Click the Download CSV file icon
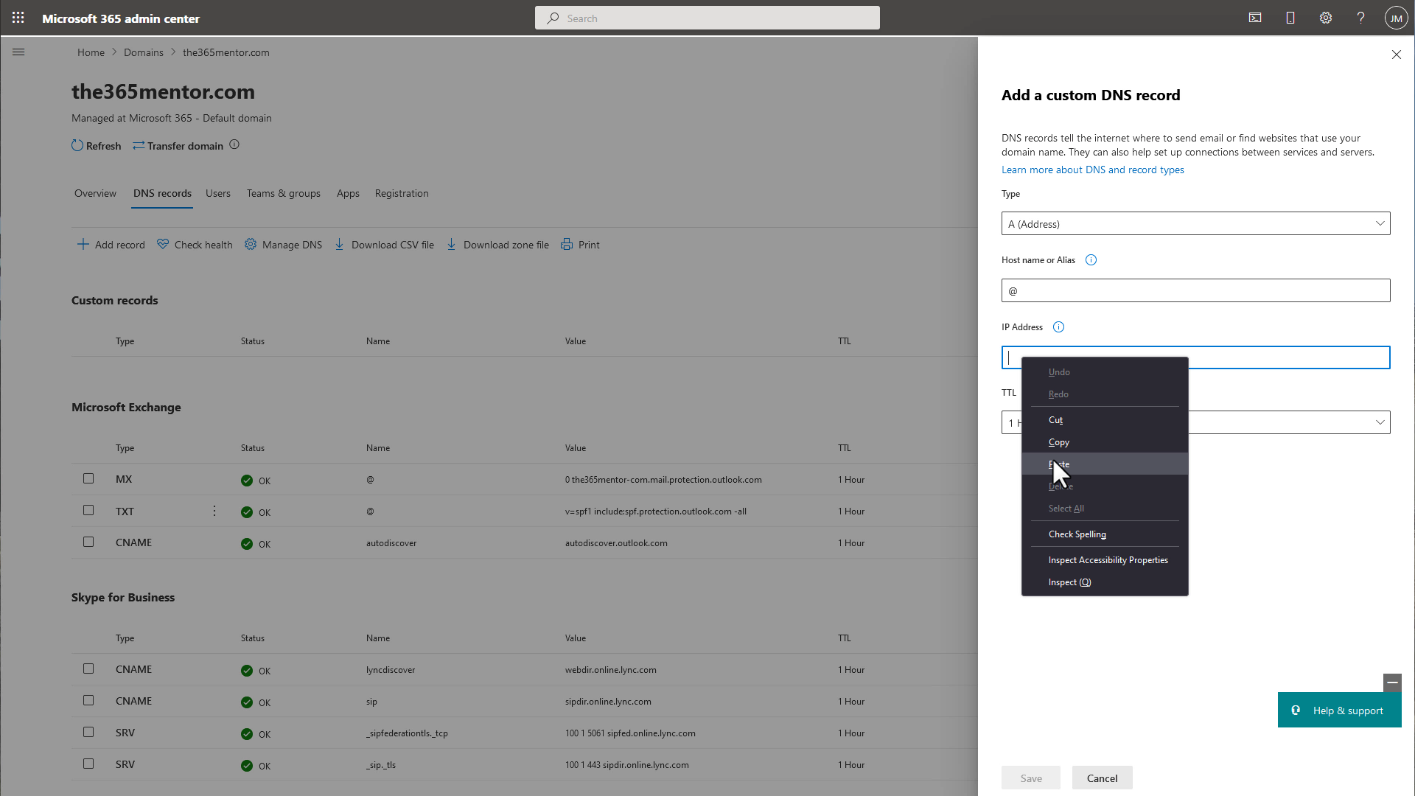The width and height of the screenshot is (1415, 796). [339, 244]
